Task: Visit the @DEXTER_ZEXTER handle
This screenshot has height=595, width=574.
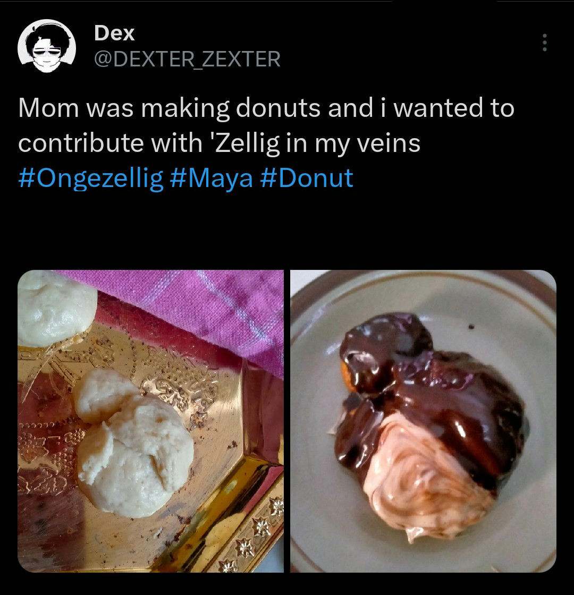Action: [x=187, y=59]
